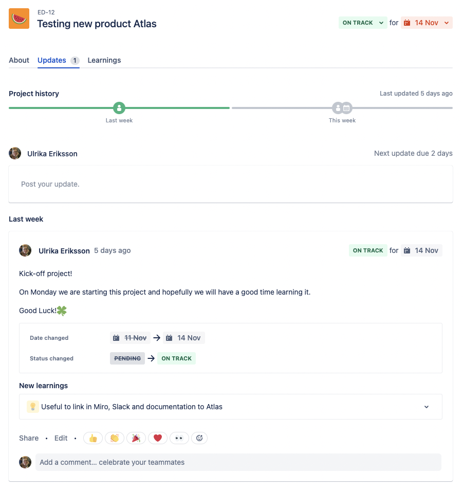Edit the Kick-off project update
The height and width of the screenshot is (491, 463).
coord(60,438)
